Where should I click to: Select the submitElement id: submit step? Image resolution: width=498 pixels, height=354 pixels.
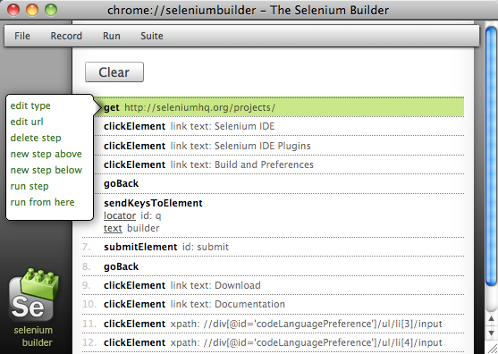[x=273, y=247]
